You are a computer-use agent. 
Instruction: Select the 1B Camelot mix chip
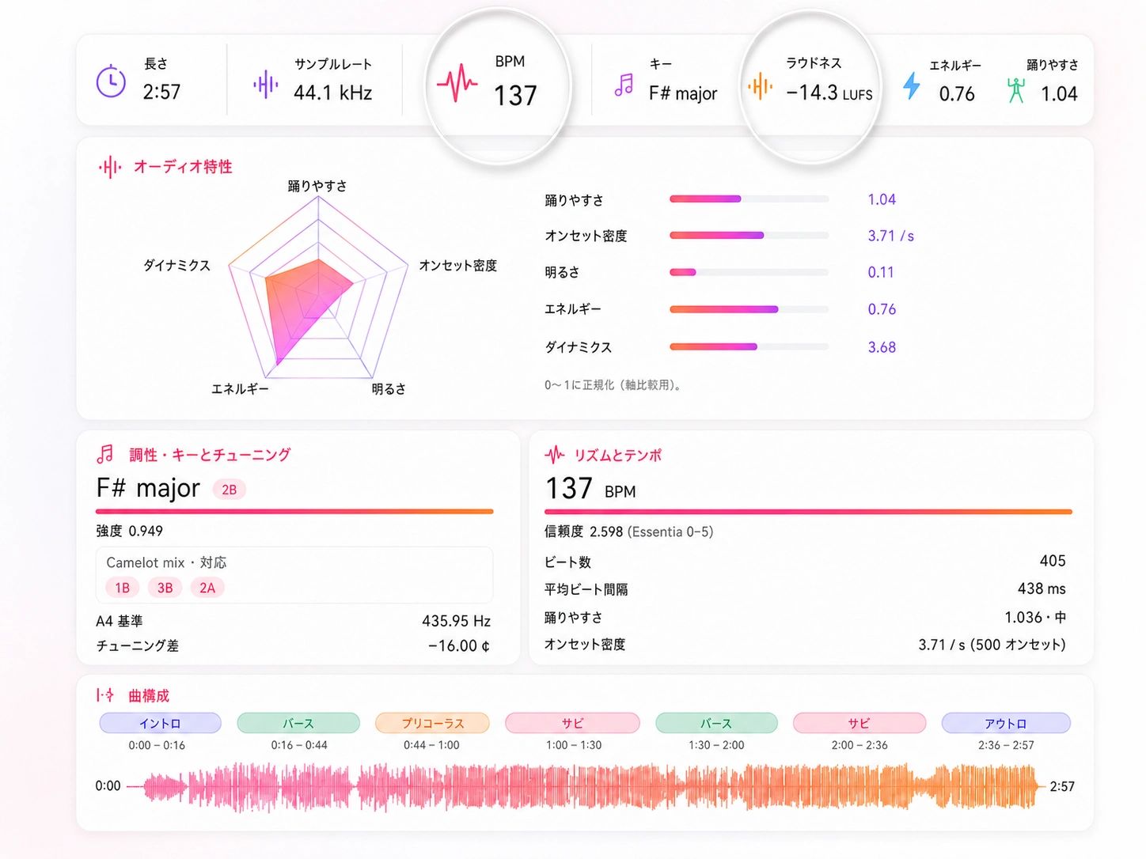coord(122,588)
